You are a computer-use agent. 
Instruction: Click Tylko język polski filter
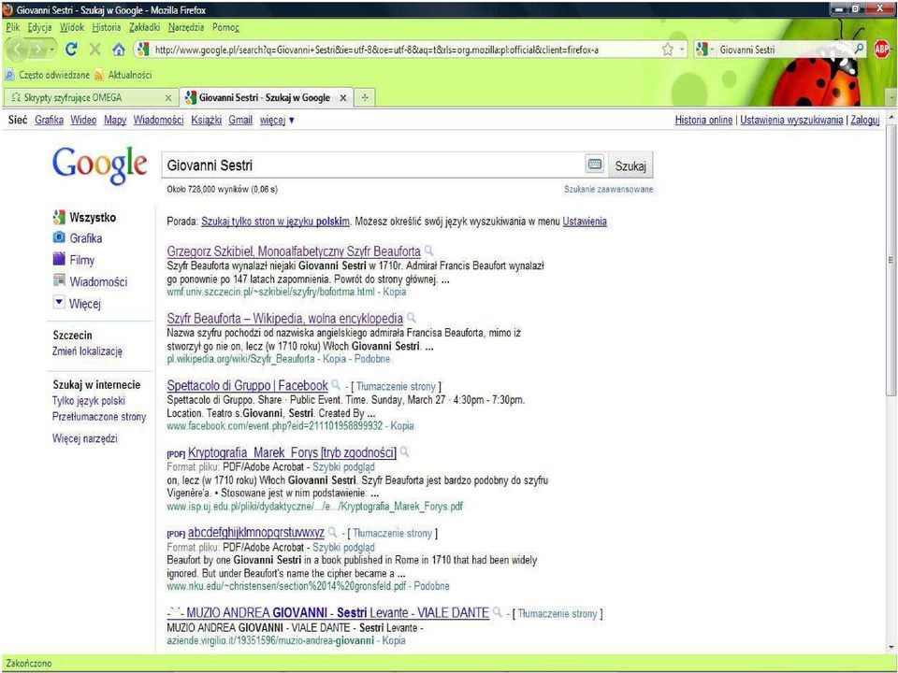tap(88, 401)
